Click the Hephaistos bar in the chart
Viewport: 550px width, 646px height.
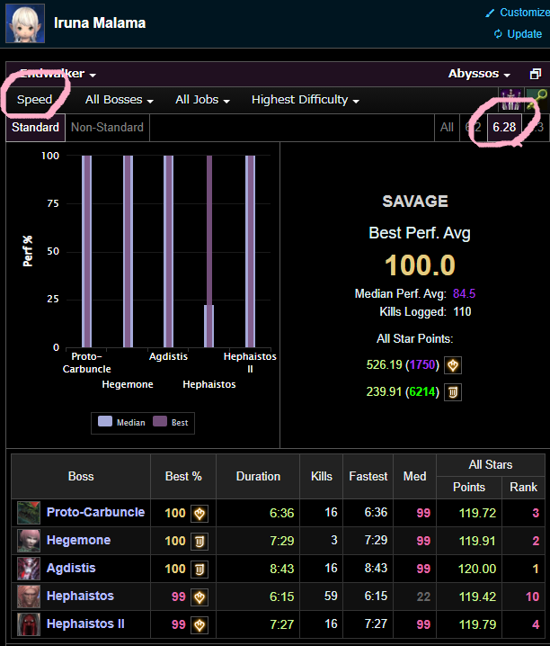[209, 251]
